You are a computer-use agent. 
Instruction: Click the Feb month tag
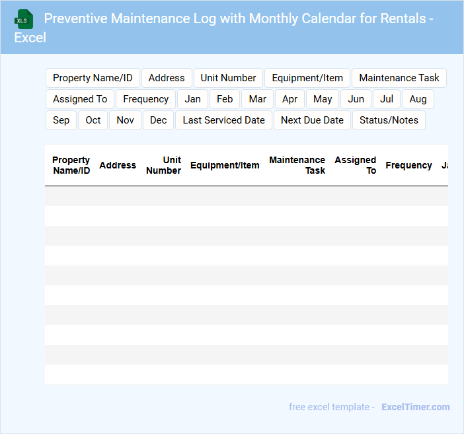coord(225,99)
